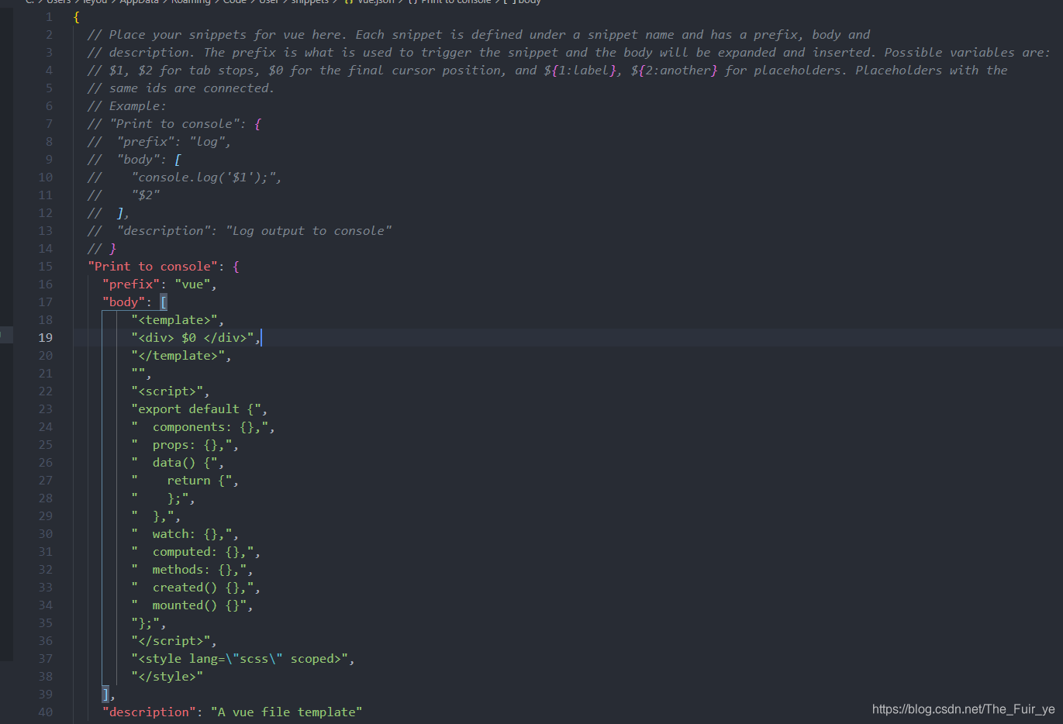1063x724 pixels.
Task: Click line number 17 in the gutter
Action: tap(46, 302)
